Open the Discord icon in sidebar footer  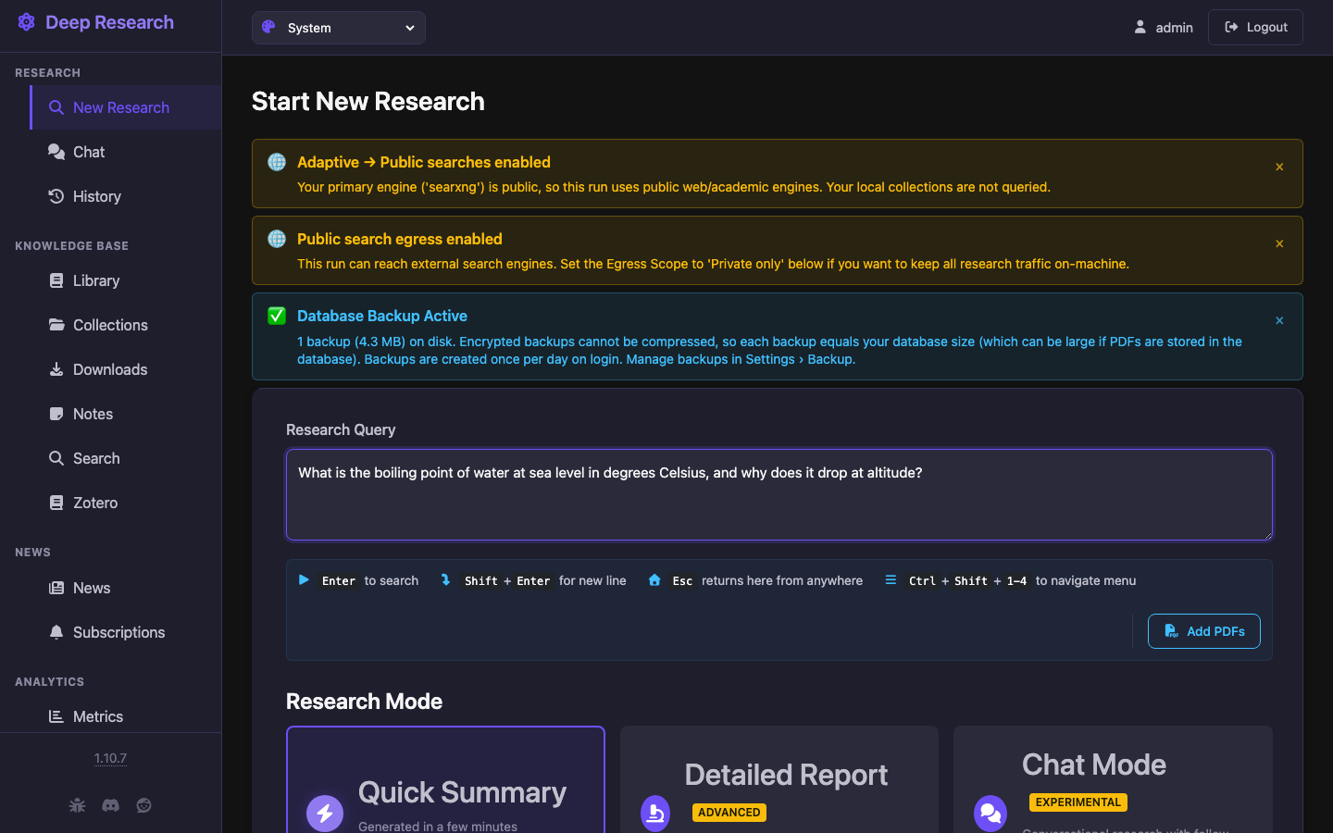110,805
